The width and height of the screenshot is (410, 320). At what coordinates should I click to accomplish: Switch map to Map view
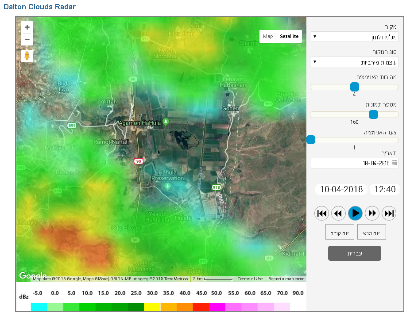268,37
